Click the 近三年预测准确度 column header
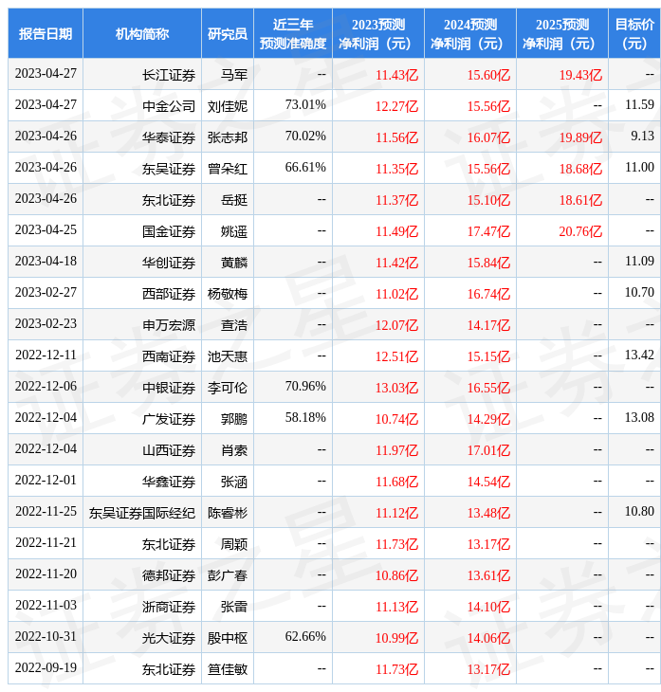The height and width of the screenshot is (692, 661). pyautogui.click(x=293, y=33)
